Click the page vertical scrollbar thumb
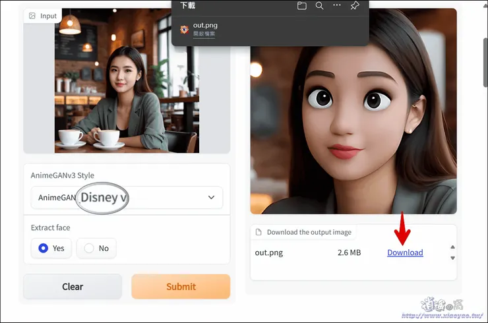Image resolution: width=488 pixels, height=323 pixels. point(485,62)
